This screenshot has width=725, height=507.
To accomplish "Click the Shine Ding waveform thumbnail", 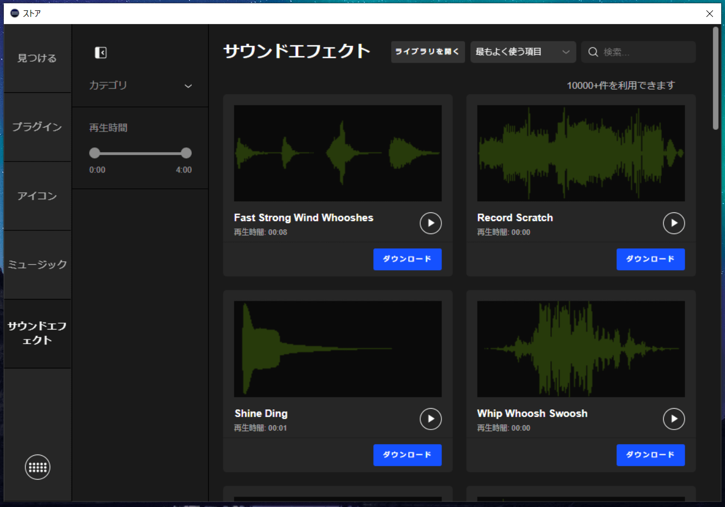I will tap(338, 349).
